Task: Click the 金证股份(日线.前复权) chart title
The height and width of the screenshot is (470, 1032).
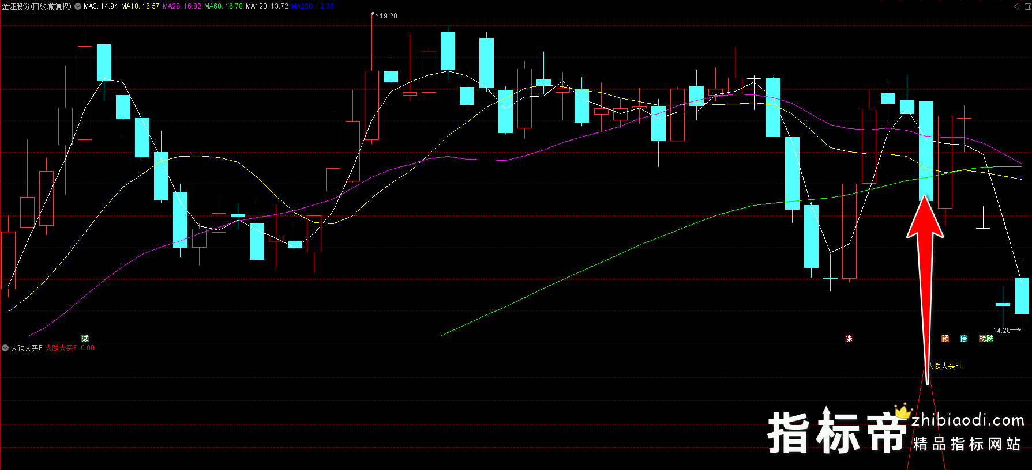Action: (x=37, y=6)
